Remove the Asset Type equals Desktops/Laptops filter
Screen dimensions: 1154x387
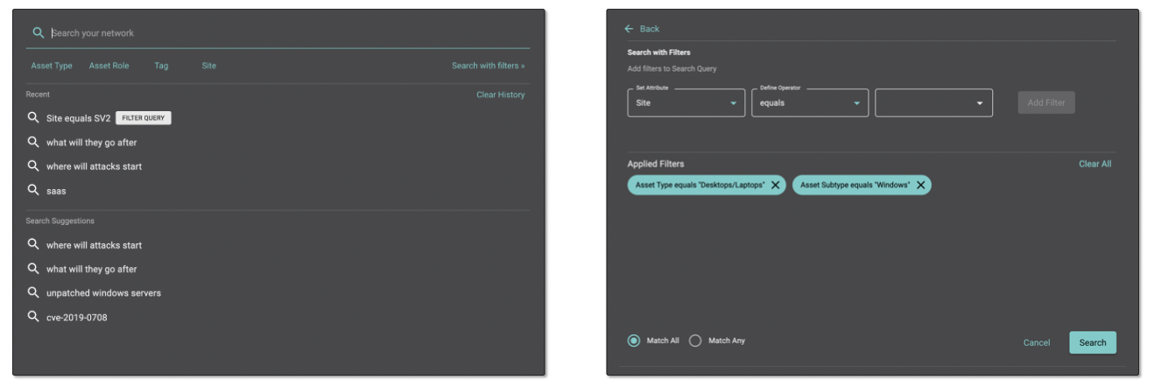[x=776, y=185]
